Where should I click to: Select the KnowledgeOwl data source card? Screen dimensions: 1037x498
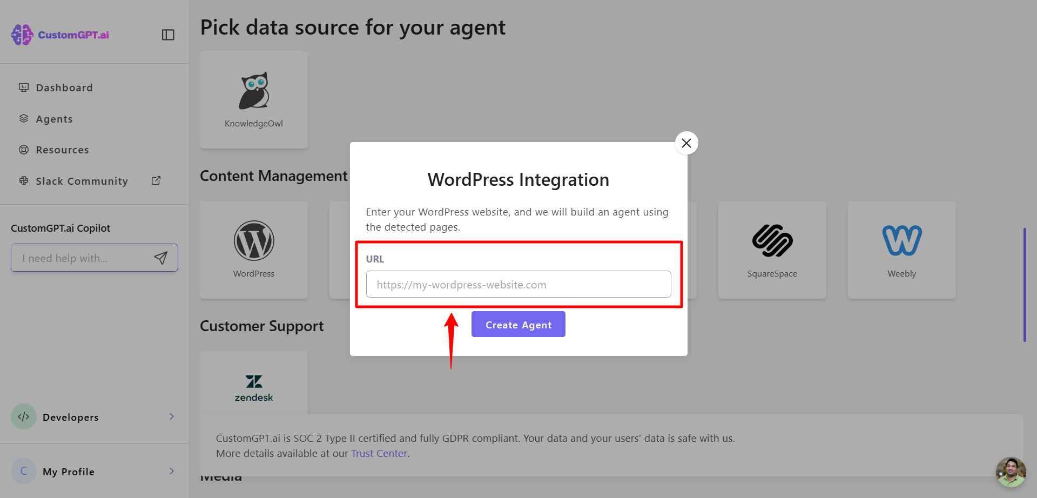[254, 100]
